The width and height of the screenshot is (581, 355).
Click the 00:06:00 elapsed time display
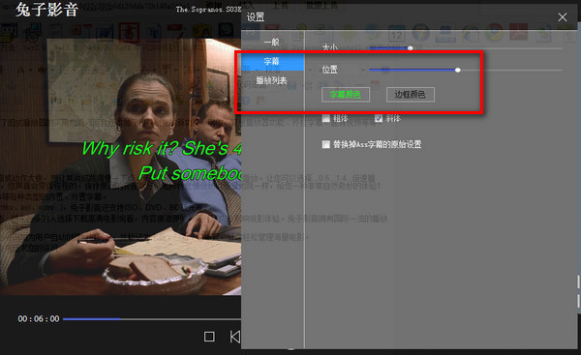click(x=39, y=318)
